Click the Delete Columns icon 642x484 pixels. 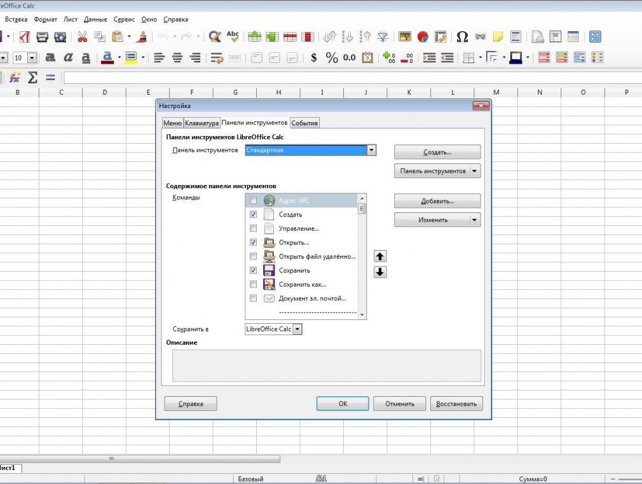(x=308, y=37)
